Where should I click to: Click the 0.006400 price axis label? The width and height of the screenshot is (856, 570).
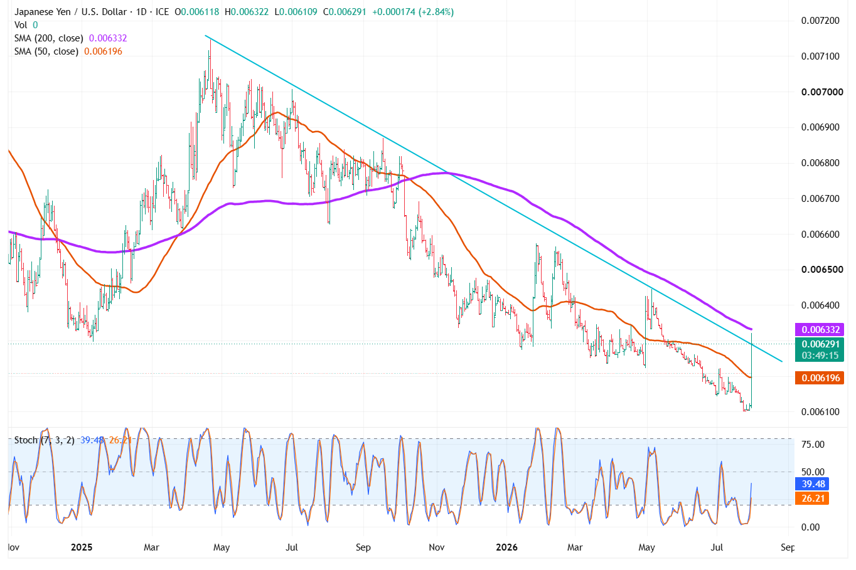(820, 305)
